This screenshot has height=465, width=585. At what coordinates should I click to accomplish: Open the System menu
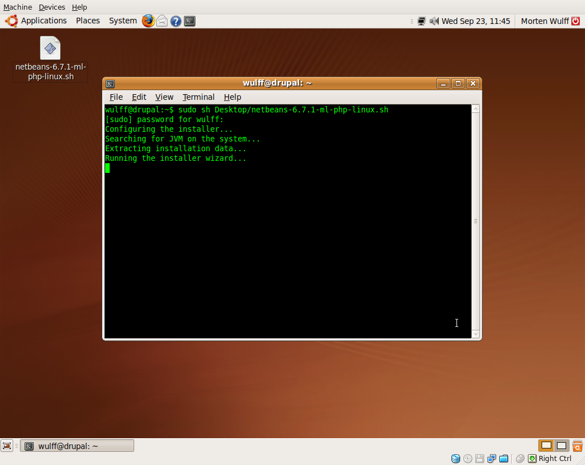(123, 21)
